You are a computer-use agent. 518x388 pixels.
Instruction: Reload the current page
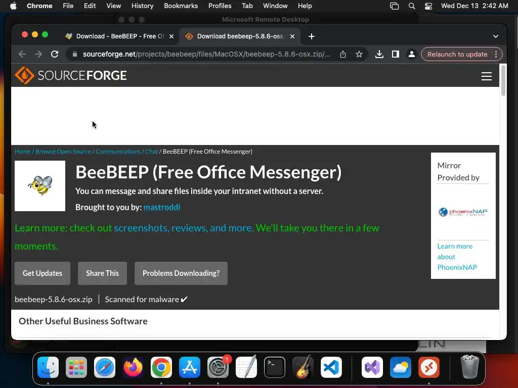pos(55,54)
